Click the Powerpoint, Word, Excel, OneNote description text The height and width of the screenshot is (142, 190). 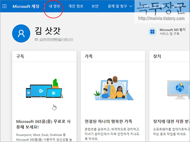(44, 137)
